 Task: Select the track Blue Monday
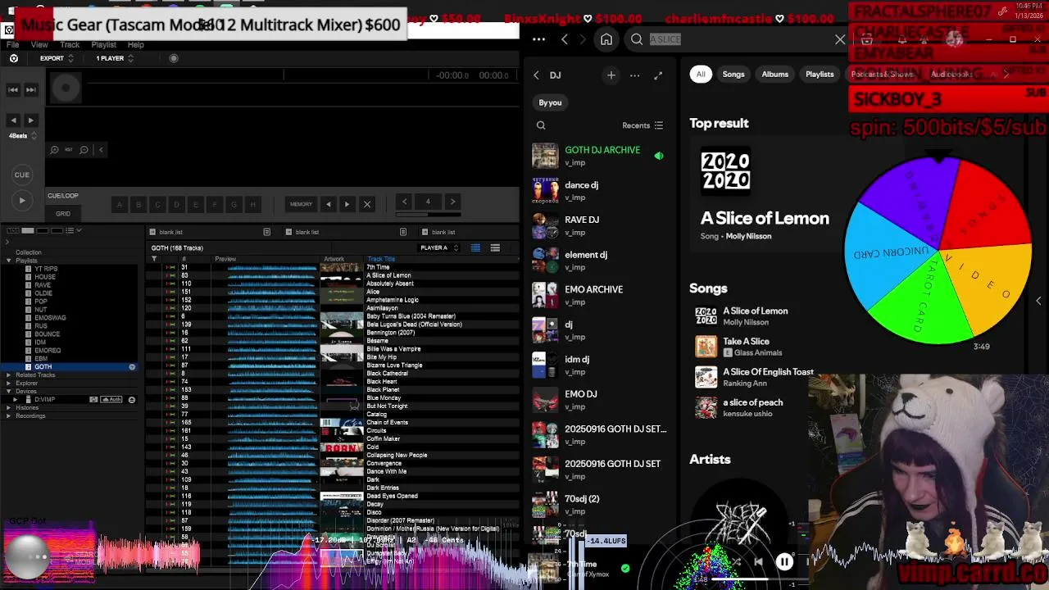[x=384, y=398]
